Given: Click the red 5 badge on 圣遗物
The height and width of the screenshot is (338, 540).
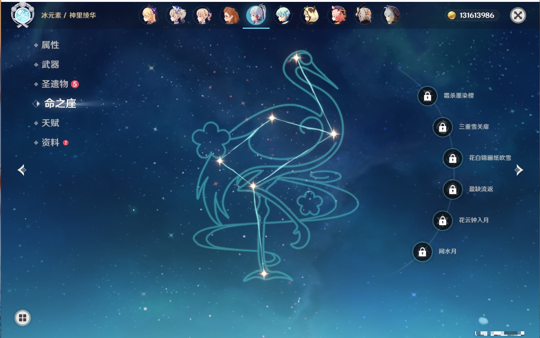Looking at the screenshot, I should [x=75, y=84].
